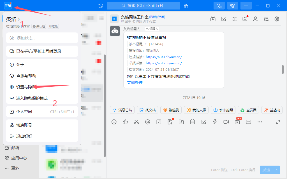Image resolution: width=287 pixels, height=179 pixels.
Task: Click the 发送 send button
Action: 266,170
